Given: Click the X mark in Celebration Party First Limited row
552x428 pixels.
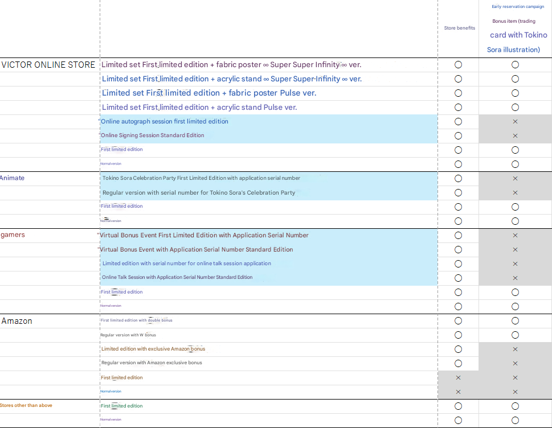Looking at the screenshot, I should (x=515, y=179).
